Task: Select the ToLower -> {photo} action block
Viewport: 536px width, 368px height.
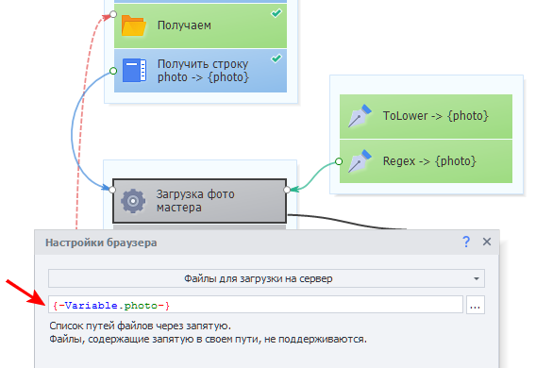Action: (x=426, y=116)
